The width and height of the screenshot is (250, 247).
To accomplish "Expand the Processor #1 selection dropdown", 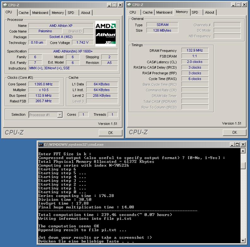I will pos(60,115).
